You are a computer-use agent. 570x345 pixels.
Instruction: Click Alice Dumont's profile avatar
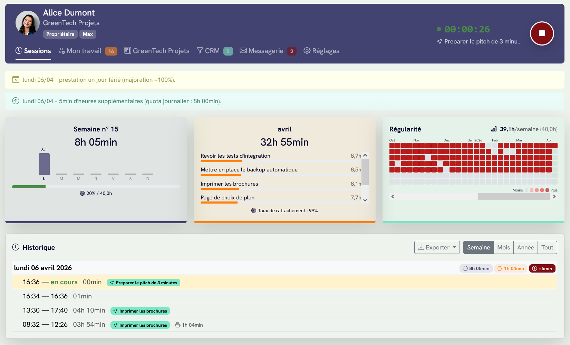28,23
